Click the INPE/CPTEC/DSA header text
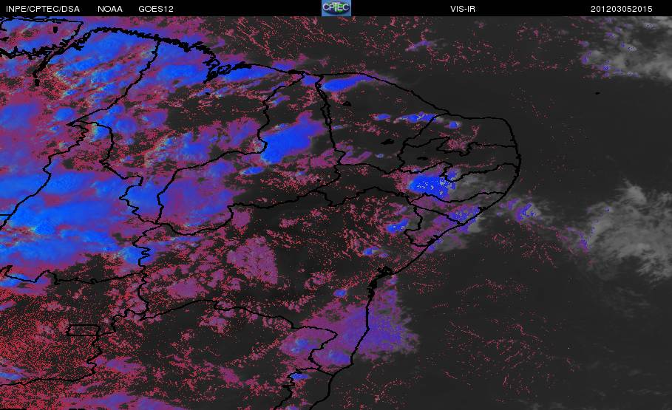This screenshot has width=672, height=410. point(43,9)
